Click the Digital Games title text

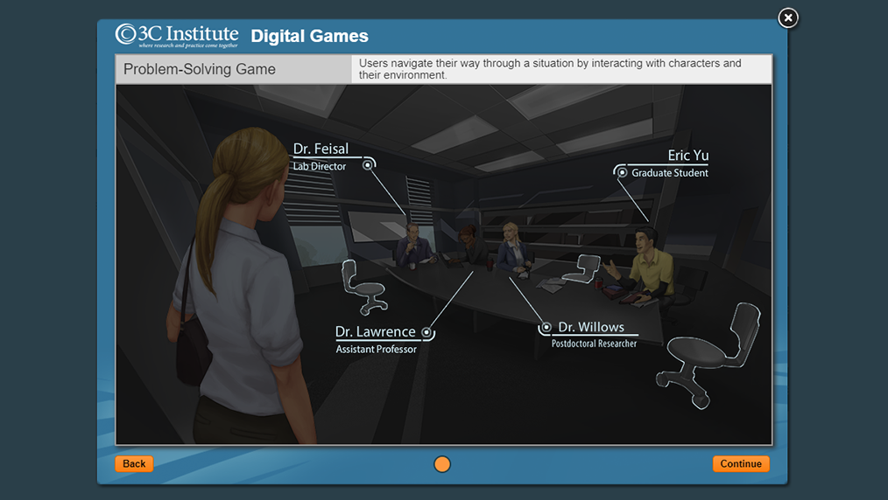pos(309,37)
